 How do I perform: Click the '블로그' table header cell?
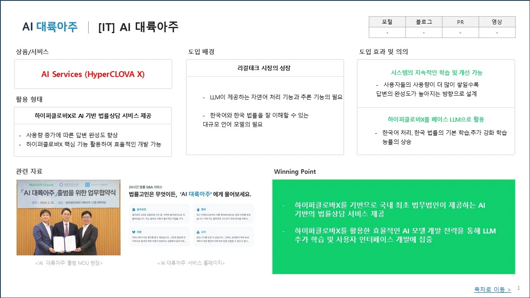[424, 22]
